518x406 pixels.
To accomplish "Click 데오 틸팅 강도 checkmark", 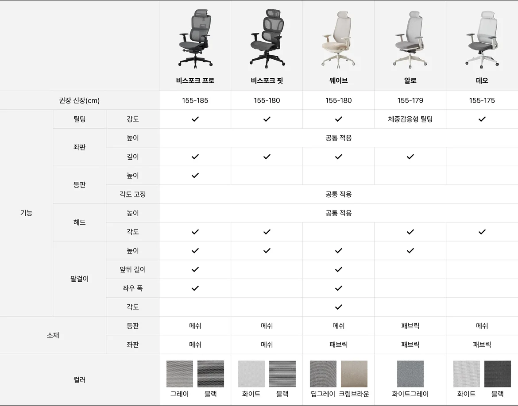I will (482, 119).
